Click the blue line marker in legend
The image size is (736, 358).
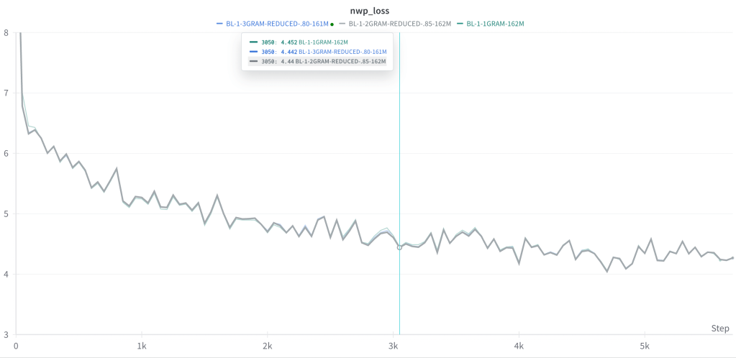(219, 24)
